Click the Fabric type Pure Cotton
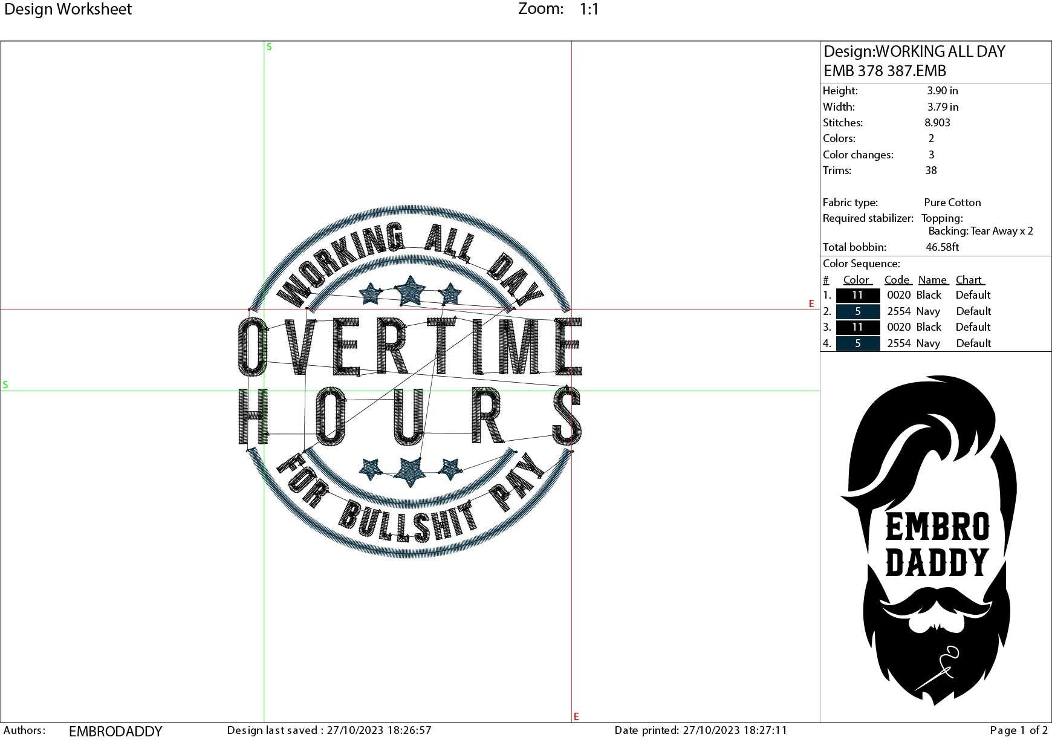The height and width of the screenshot is (740, 1052). pos(952,203)
